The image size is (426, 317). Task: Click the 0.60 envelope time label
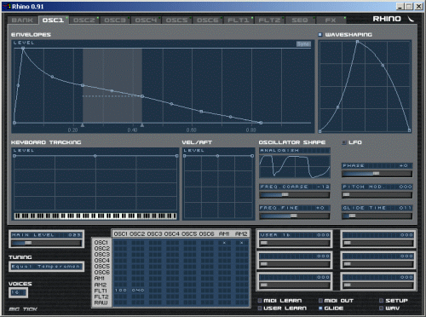[192, 130]
